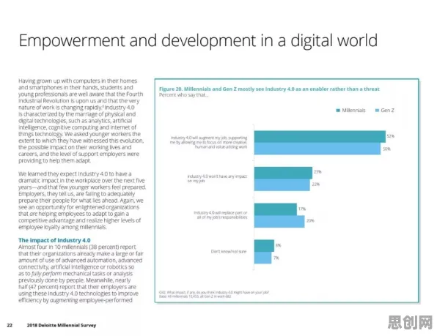The height and width of the screenshot is (336, 437).
Task: Select the Millennials 8% don't know bar
Action: tap(264, 246)
